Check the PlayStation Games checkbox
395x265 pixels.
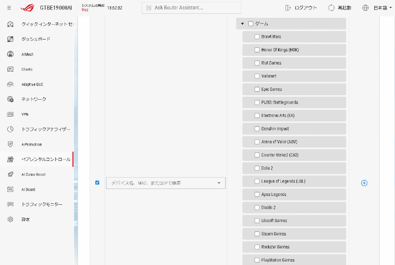click(257, 260)
